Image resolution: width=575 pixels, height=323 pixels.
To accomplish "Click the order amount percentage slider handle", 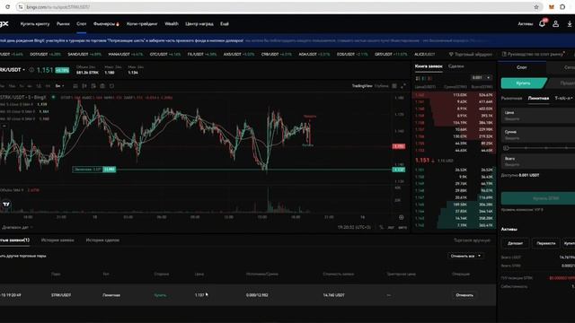I will [x=506, y=148].
